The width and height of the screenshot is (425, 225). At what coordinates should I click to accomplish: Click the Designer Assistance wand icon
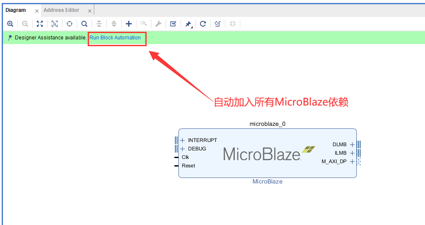(x=10, y=38)
